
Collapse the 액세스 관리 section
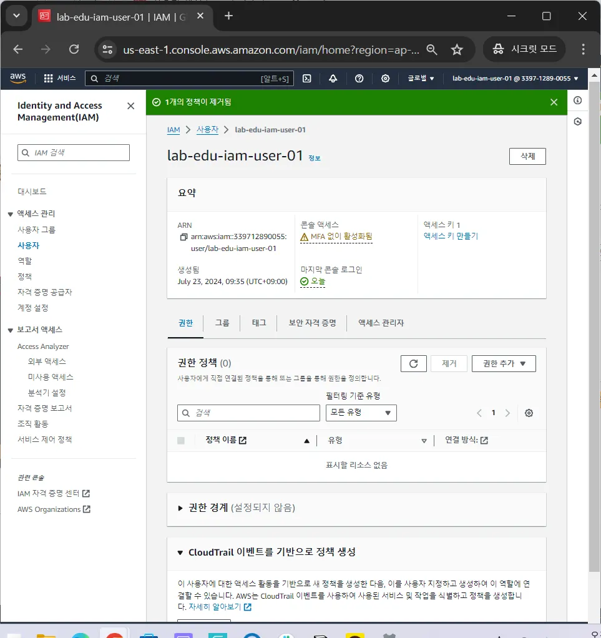11,214
